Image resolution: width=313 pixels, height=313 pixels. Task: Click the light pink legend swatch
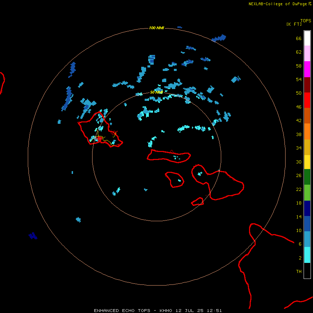[x=307, y=53]
